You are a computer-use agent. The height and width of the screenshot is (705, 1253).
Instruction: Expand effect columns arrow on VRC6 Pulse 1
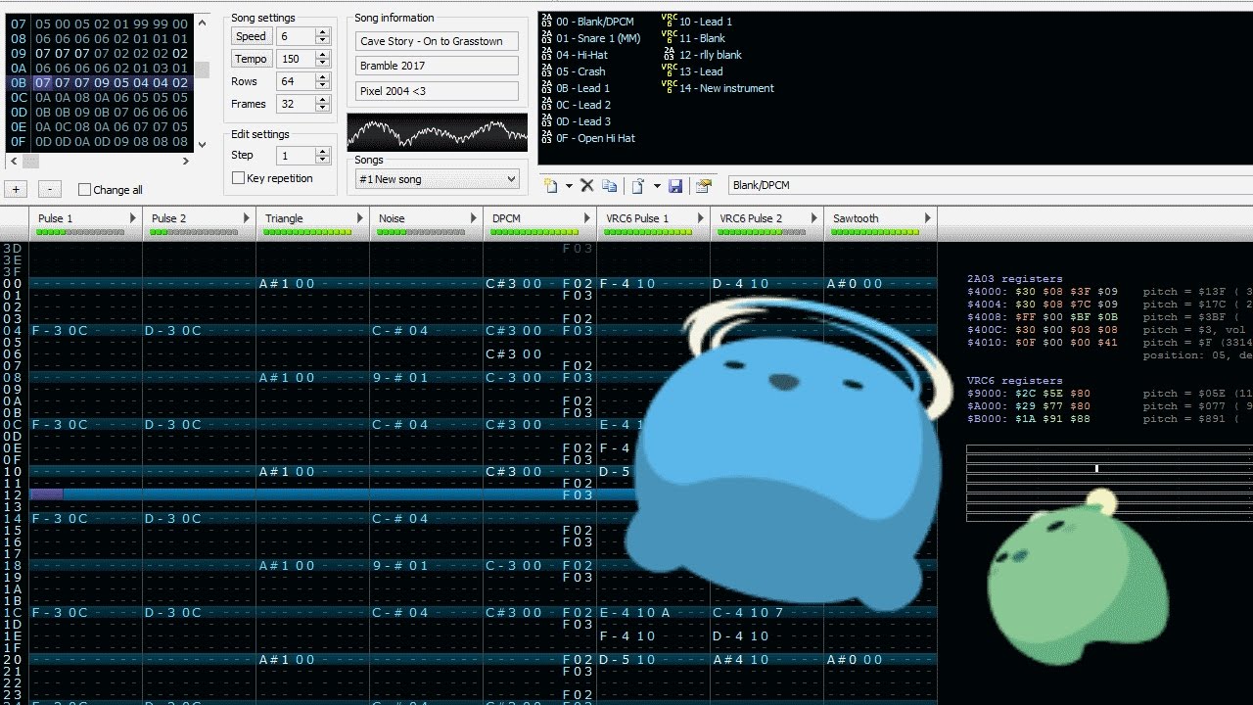(701, 218)
